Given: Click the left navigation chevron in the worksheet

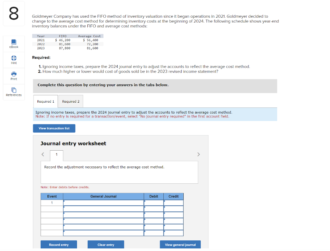Looking at the screenshot, I should pos(43,154).
